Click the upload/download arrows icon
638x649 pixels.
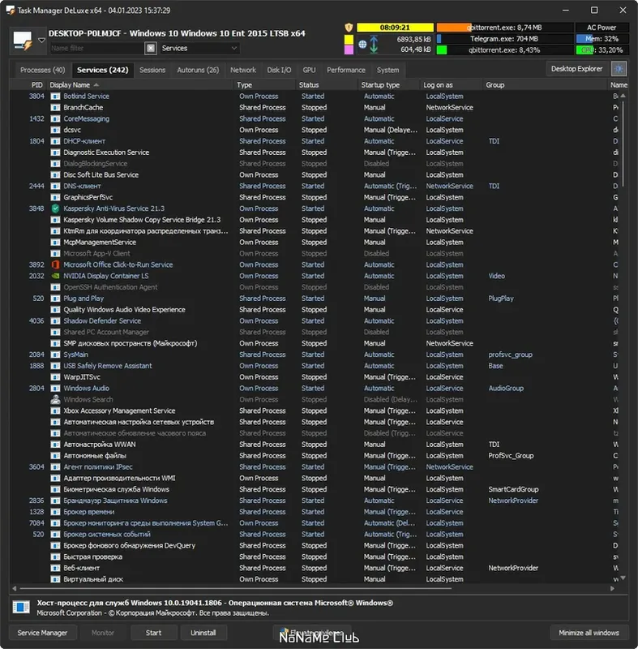coord(374,45)
